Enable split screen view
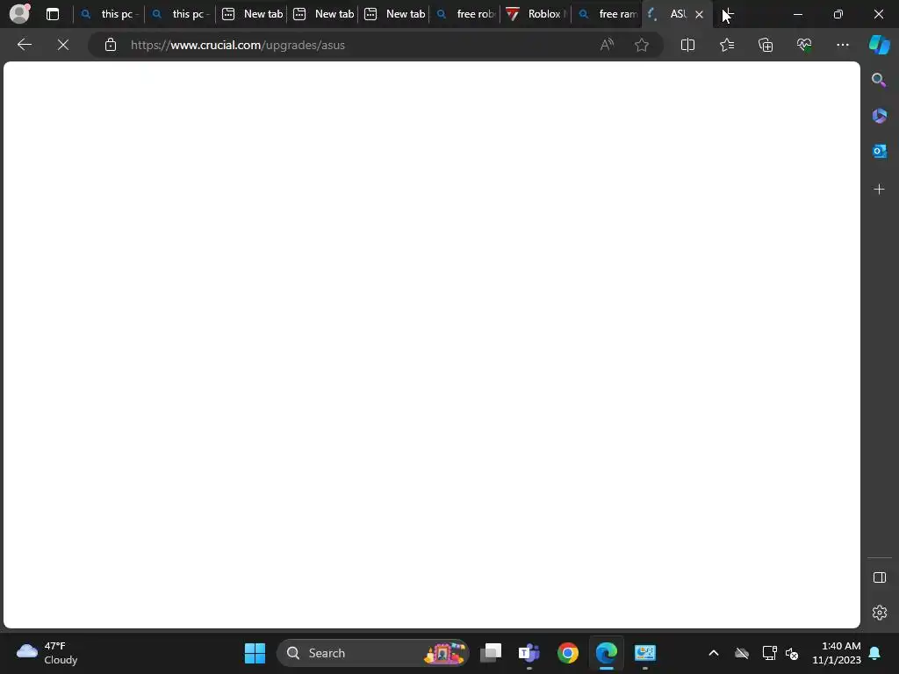This screenshot has height=674, width=899. tap(687, 45)
